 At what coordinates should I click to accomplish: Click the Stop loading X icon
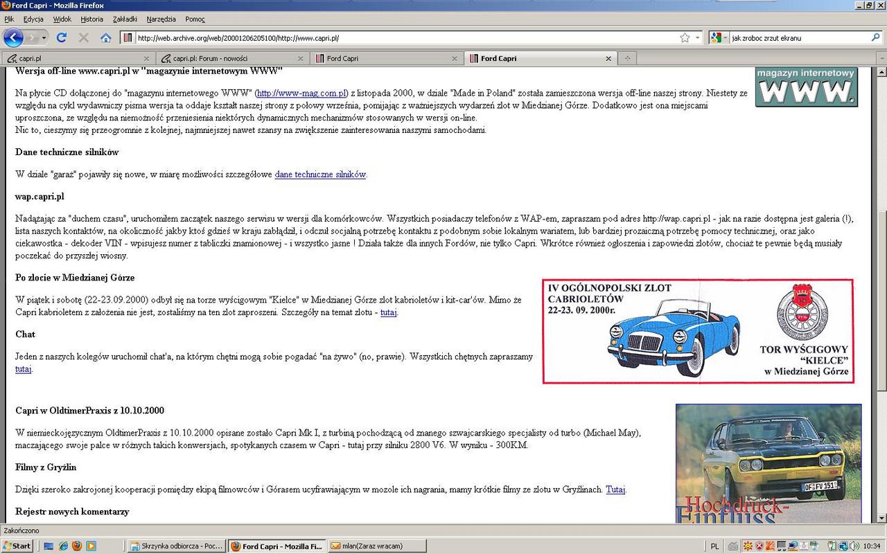pyautogui.click(x=84, y=37)
